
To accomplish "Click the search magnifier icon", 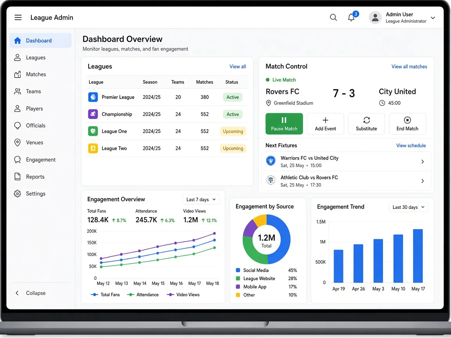I will (x=333, y=18).
